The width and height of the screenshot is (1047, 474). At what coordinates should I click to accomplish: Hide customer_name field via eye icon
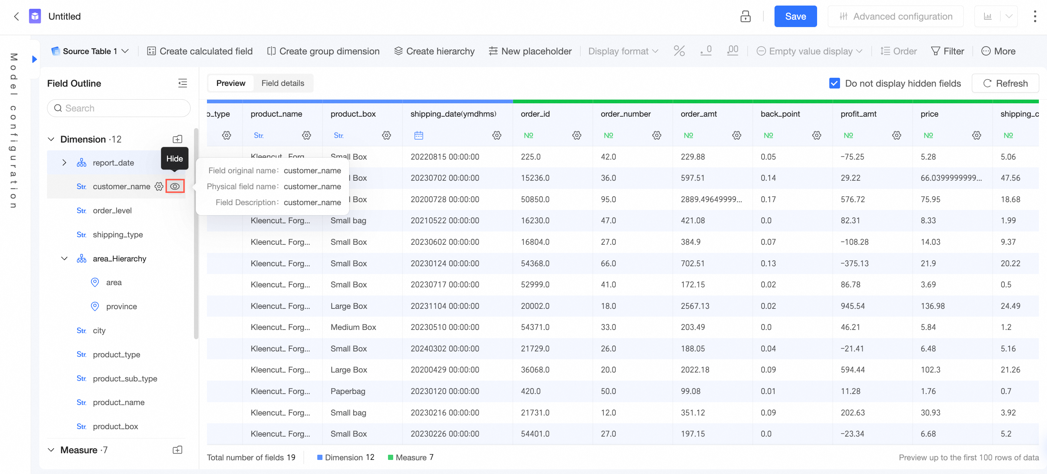tap(175, 186)
